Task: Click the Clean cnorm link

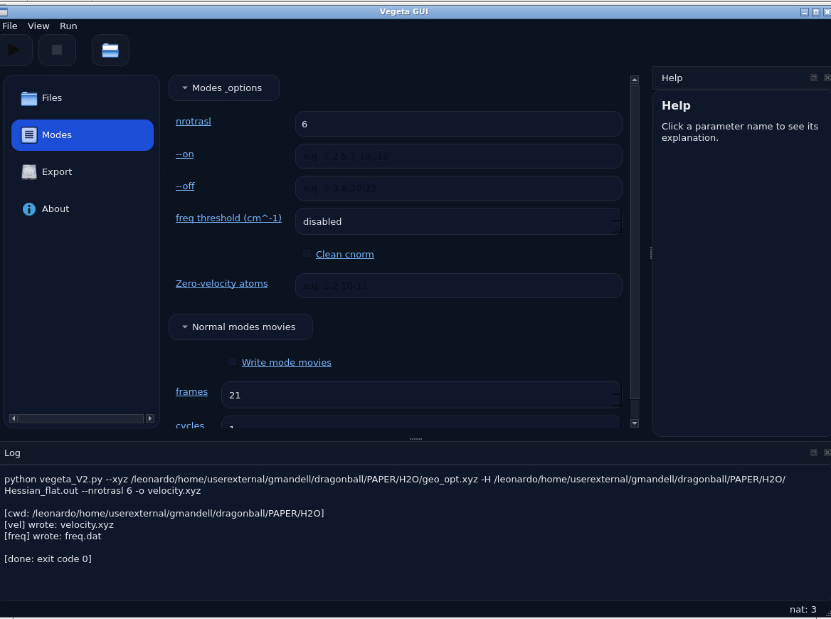Action: 344,255
